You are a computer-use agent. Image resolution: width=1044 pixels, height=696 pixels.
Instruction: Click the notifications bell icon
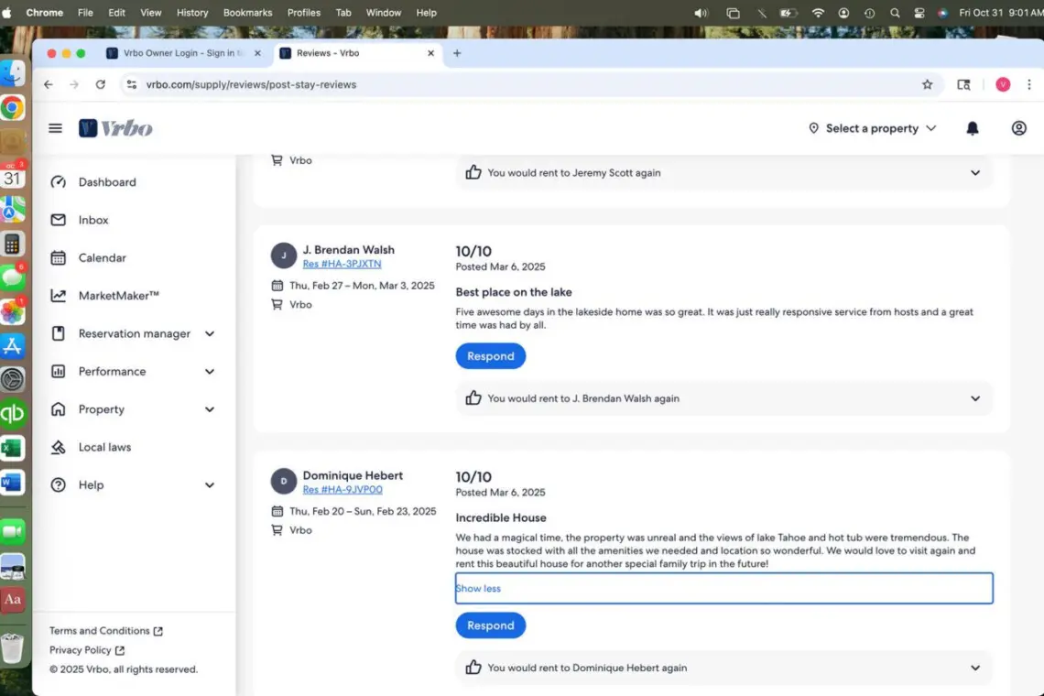[973, 128]
